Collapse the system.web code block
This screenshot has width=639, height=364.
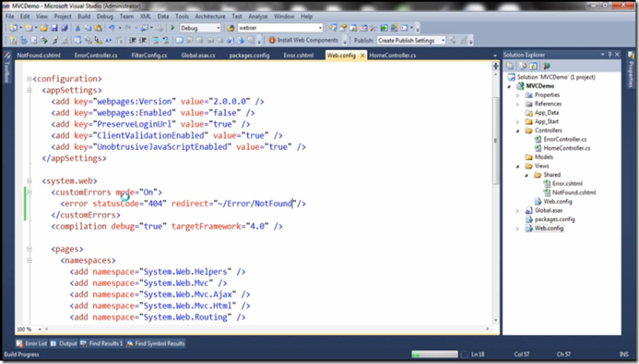click(29, 181)
